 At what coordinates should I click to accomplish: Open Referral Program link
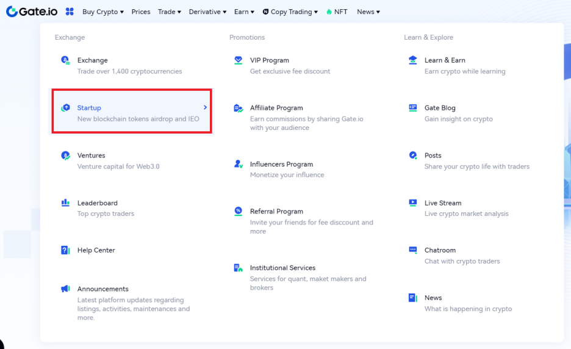[x=276, y=211]
